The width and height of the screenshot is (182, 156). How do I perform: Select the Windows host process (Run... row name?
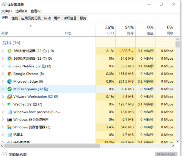[x=37, y=112]
